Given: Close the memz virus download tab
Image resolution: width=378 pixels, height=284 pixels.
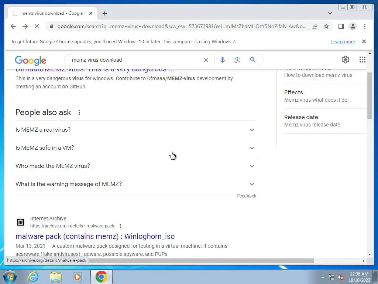Looking at the screenshot, I should tap(91, 13).
